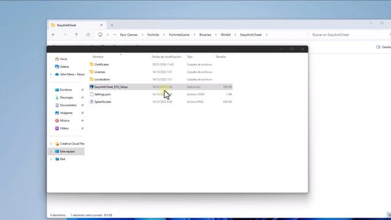The width and height of the screenshot is (391, 220).
Task: Go up one folder level arrow
Action: point(76,35)
